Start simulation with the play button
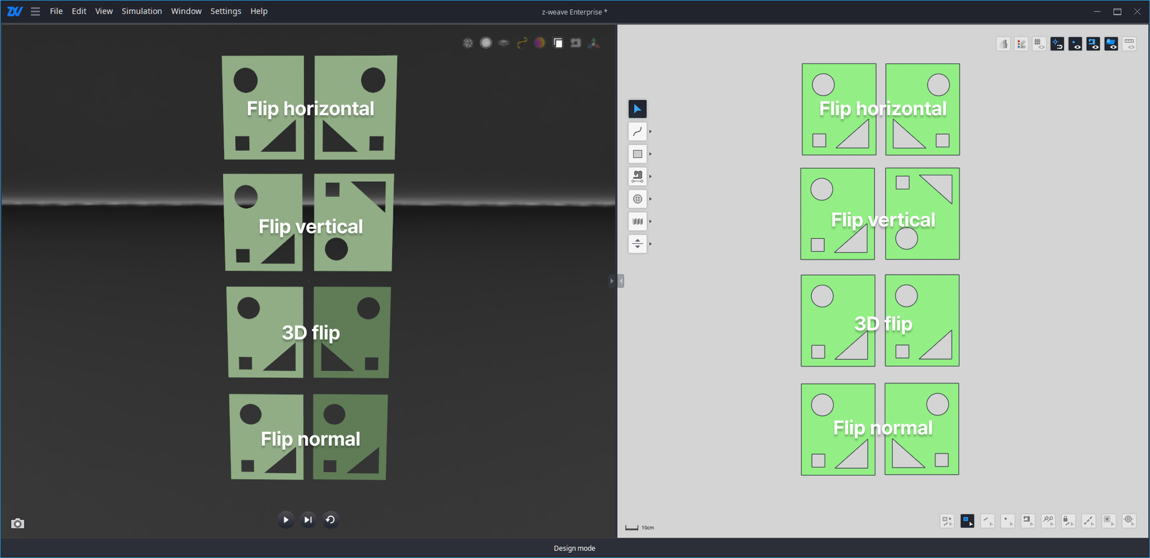The image size is (1150, 558). tap(286, 520)
